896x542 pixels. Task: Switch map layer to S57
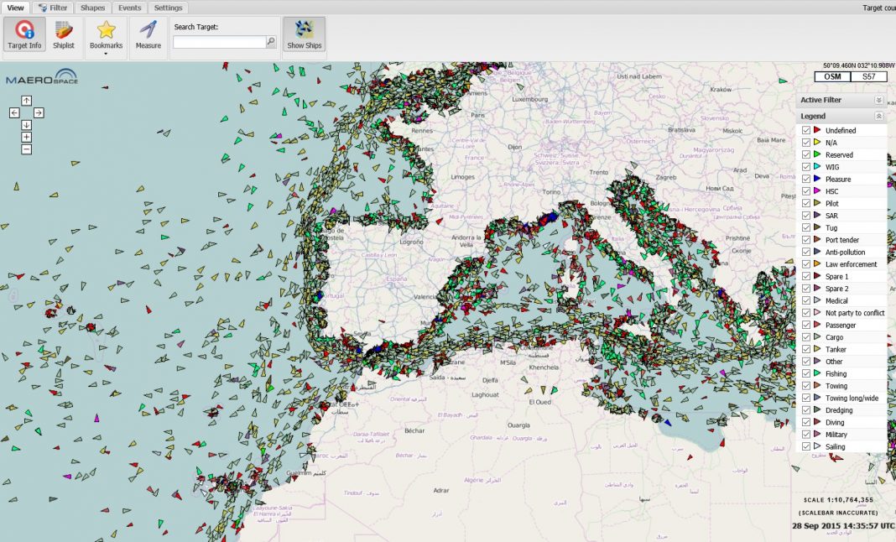(x=868, y=76)
